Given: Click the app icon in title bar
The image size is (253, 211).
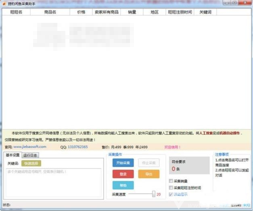Looking at the screenshot, I should click(4, 4).
